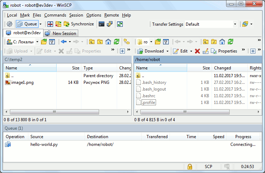This screenshot has width=265, height=173.
Task: Go to remote parent directory icon
Action: pyautogui.click(x=206, y=42)
